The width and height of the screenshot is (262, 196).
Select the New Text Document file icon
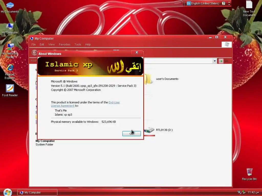(x=249, y=8)
